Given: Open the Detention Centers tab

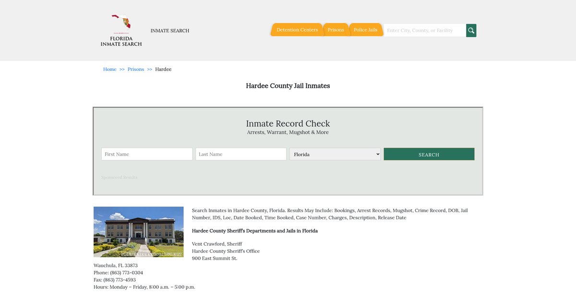Looking at the screenshot, I should 297,30.
